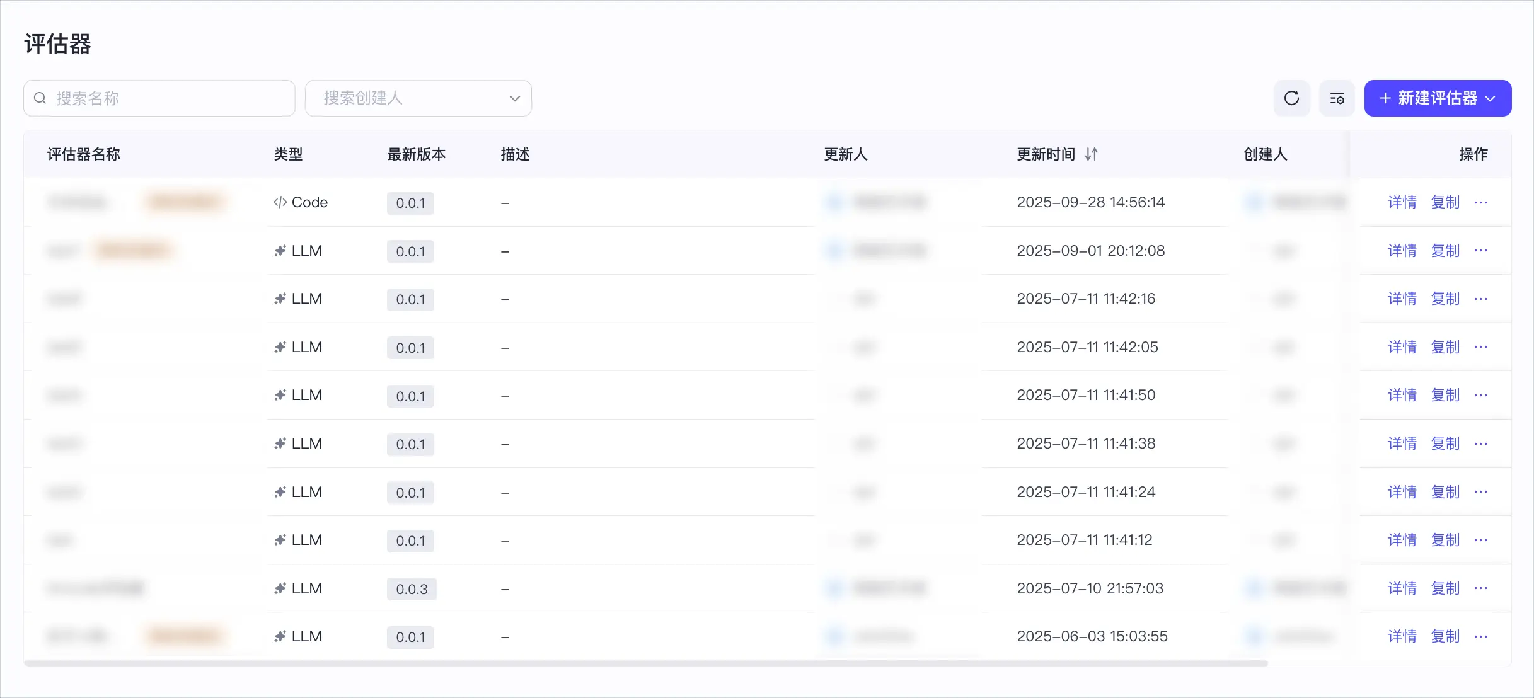The image size is (1534, 698).
Task: Open 详情 for the 2025-07-11 11:41:38 row
Action: [x=1402, y=443]
